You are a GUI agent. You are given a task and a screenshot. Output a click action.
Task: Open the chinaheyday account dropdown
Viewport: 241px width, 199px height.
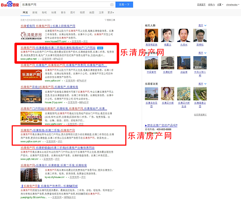(232, 4)
